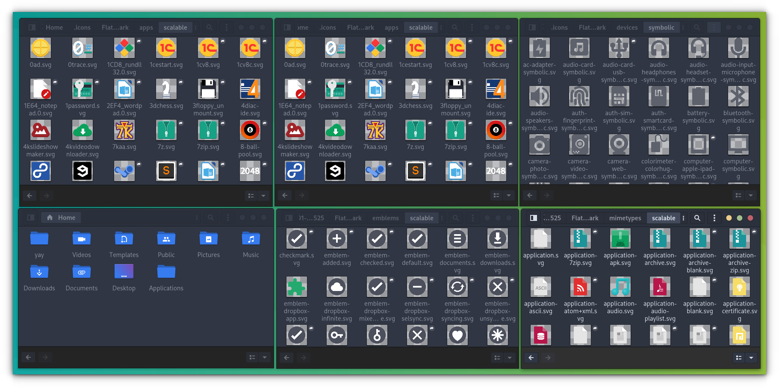Select application-atom+xml.svg file
Image resolution: width=779 pixels, height=388 pixels.
click(x=580, y=287)
